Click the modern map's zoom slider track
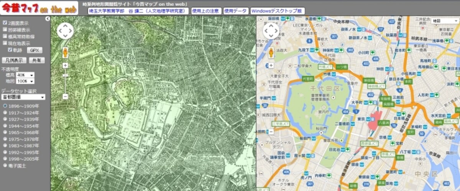Screen dimensions: 460x191 pyautogui.click(x=271, y=99)
